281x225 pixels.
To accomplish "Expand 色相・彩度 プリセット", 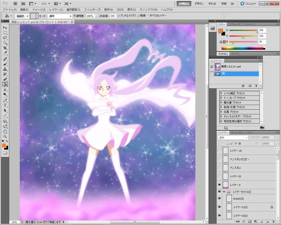I will (x=221, y=107).
